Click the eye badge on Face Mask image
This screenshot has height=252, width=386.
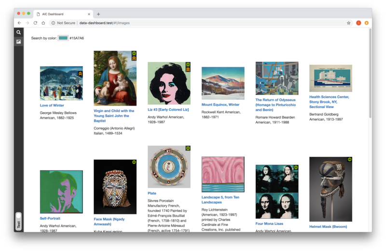(x=134, y=162)
